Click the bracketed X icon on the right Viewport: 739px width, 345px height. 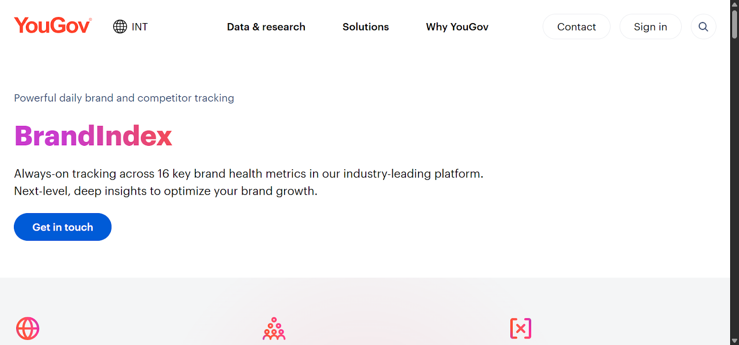521,328
